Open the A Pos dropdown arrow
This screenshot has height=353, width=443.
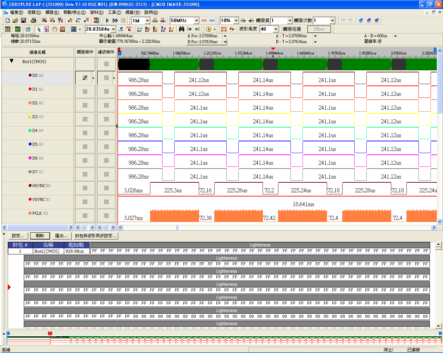pyautogui.click(x=225, y=36)
